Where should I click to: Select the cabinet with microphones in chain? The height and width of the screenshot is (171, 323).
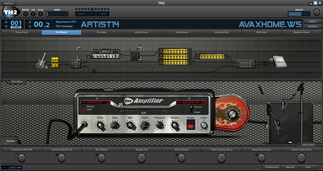pyautogui.click(x=135, y=56)
